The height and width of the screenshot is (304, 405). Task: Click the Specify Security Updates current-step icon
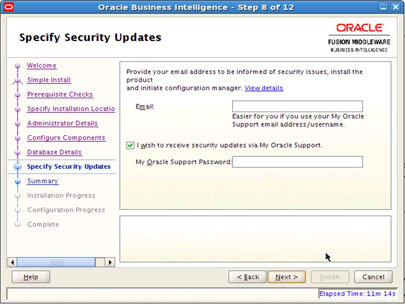click(18, 167)
